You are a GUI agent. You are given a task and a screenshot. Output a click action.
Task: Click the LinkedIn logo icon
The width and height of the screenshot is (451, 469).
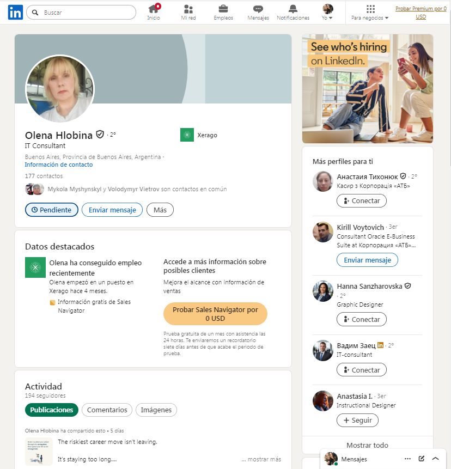(x=15, y=13)
